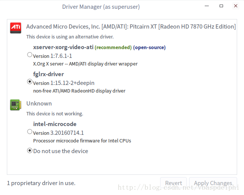
Task: Click 'This device is using an alternative driver.'
Action: [x=70, y=37]
